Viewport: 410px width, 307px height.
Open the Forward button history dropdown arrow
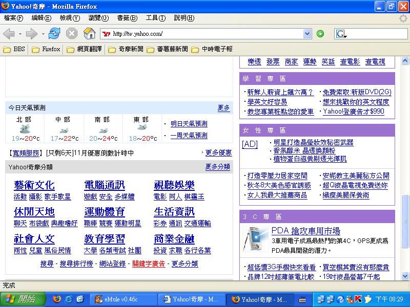[43, 34]
